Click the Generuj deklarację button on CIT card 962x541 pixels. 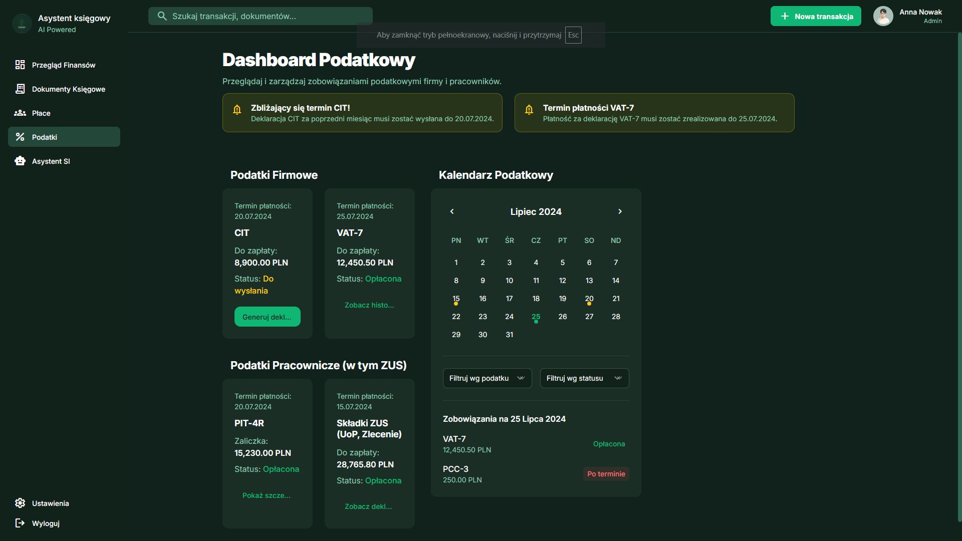point(267,317)
